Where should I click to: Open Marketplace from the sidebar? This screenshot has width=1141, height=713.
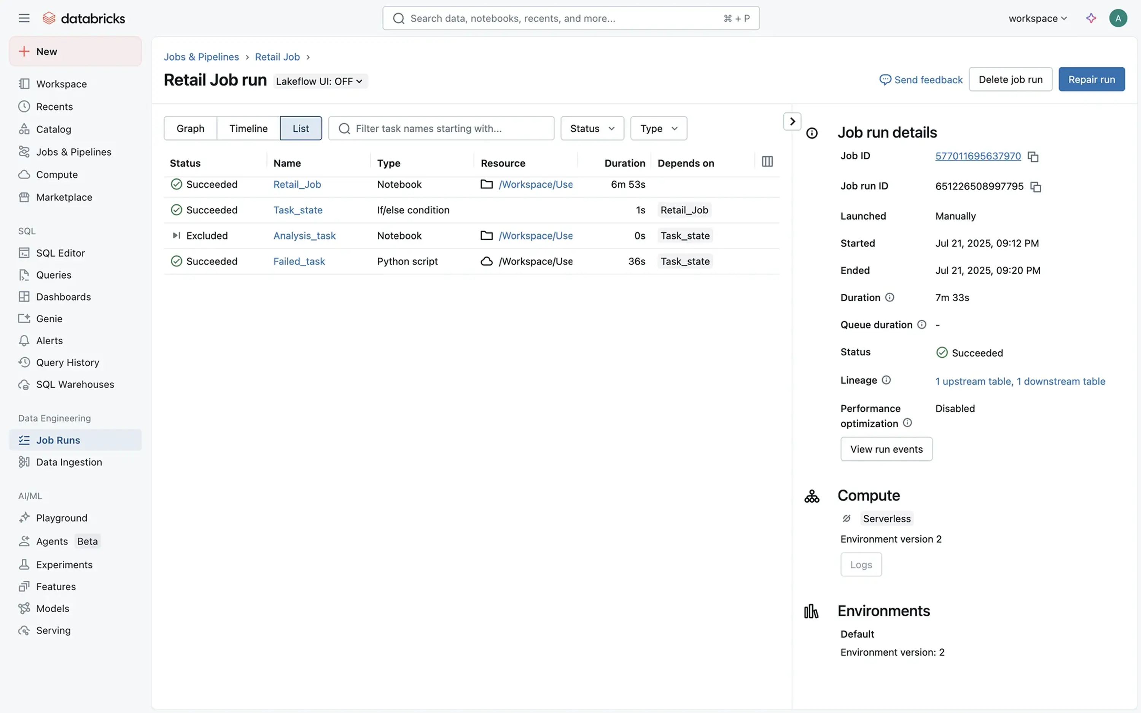point(64,197)
